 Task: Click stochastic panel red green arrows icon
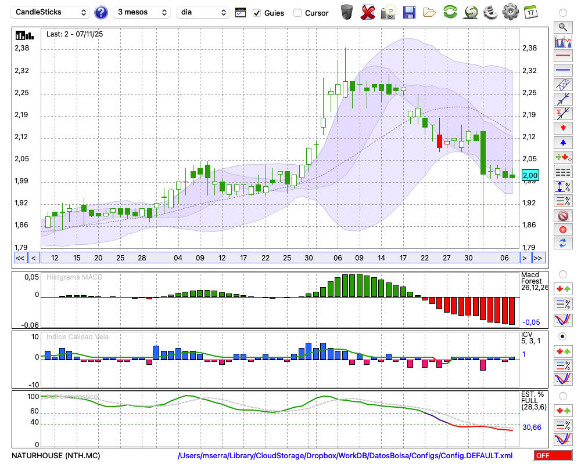(x=563, y=411)
